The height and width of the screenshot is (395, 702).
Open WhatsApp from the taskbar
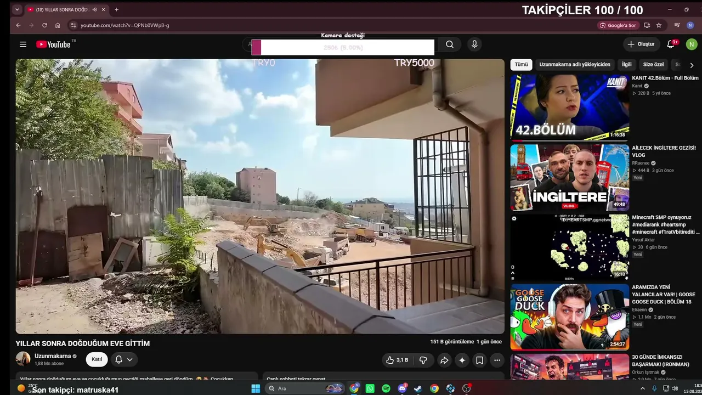click(x=370, y=388)
